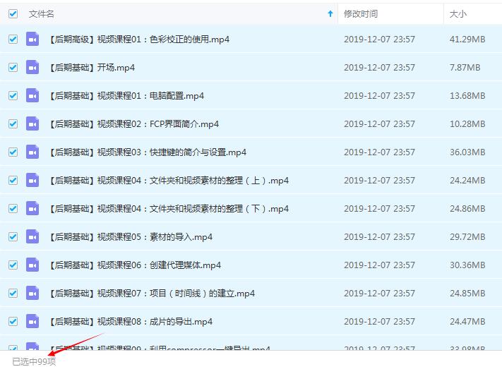Screen dimensions: 502x374
Task: Sort files by 大小 column
Action: click(x=458, y=13)
